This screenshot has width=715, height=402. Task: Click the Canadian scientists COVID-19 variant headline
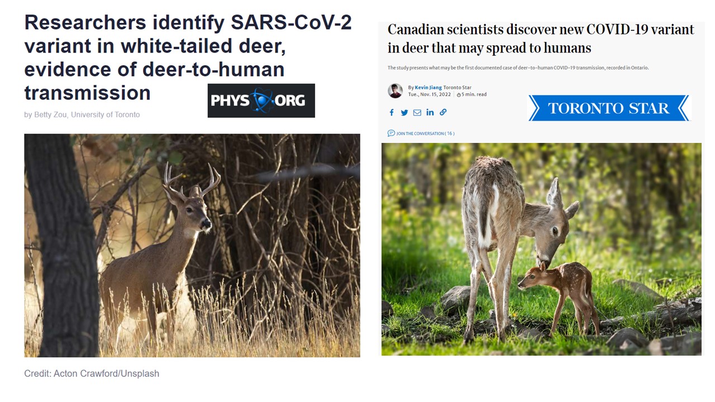click(540, 38)
